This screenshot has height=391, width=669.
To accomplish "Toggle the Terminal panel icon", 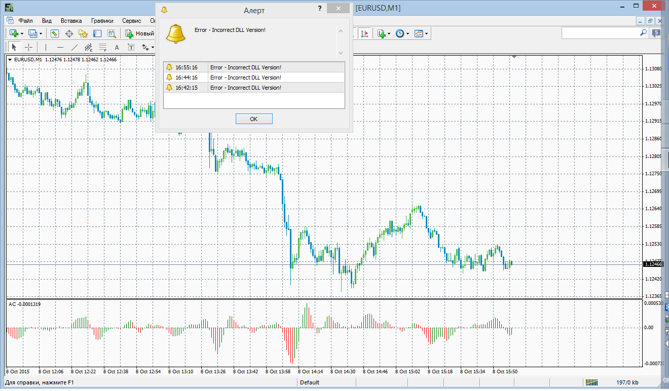I will point(97,33).
